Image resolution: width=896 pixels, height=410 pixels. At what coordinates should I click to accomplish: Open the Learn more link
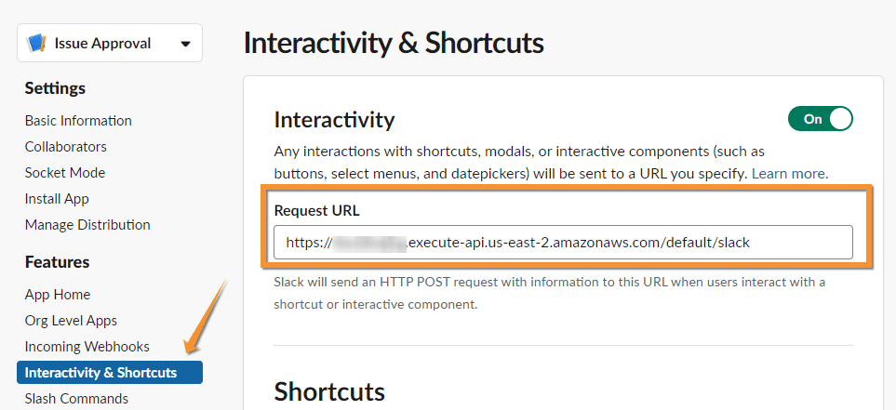pyautogui.click(x=789, y=174)
